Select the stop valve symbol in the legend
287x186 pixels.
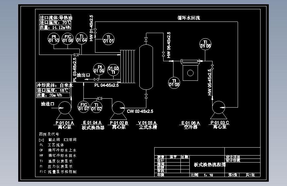click(41, 140)
